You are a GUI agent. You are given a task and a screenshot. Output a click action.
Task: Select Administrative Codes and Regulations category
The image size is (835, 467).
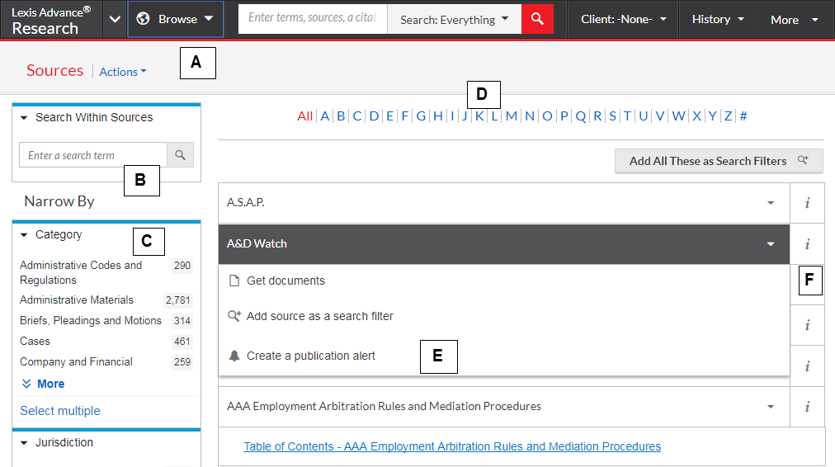click(81, 272)
